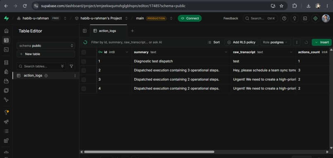Click the Sort button

(214, 42)
